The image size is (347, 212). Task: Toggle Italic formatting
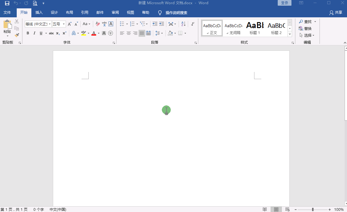click(x=34, y=33)
